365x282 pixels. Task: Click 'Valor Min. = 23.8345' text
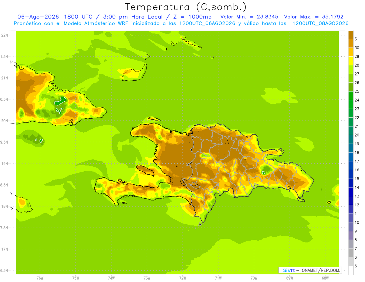pos(249,17)
